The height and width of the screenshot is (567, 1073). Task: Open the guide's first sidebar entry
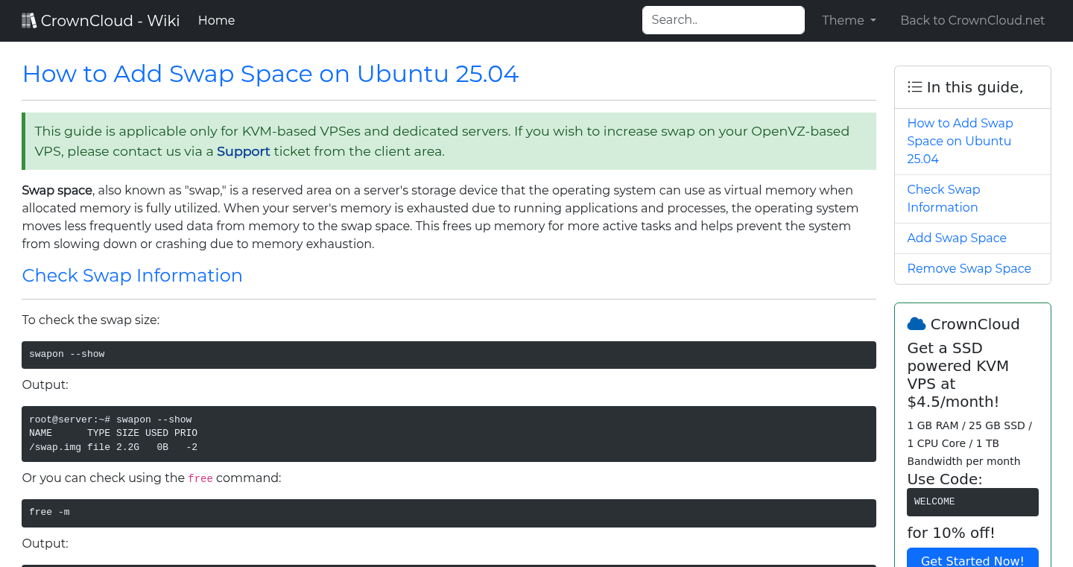click(960, 141)
